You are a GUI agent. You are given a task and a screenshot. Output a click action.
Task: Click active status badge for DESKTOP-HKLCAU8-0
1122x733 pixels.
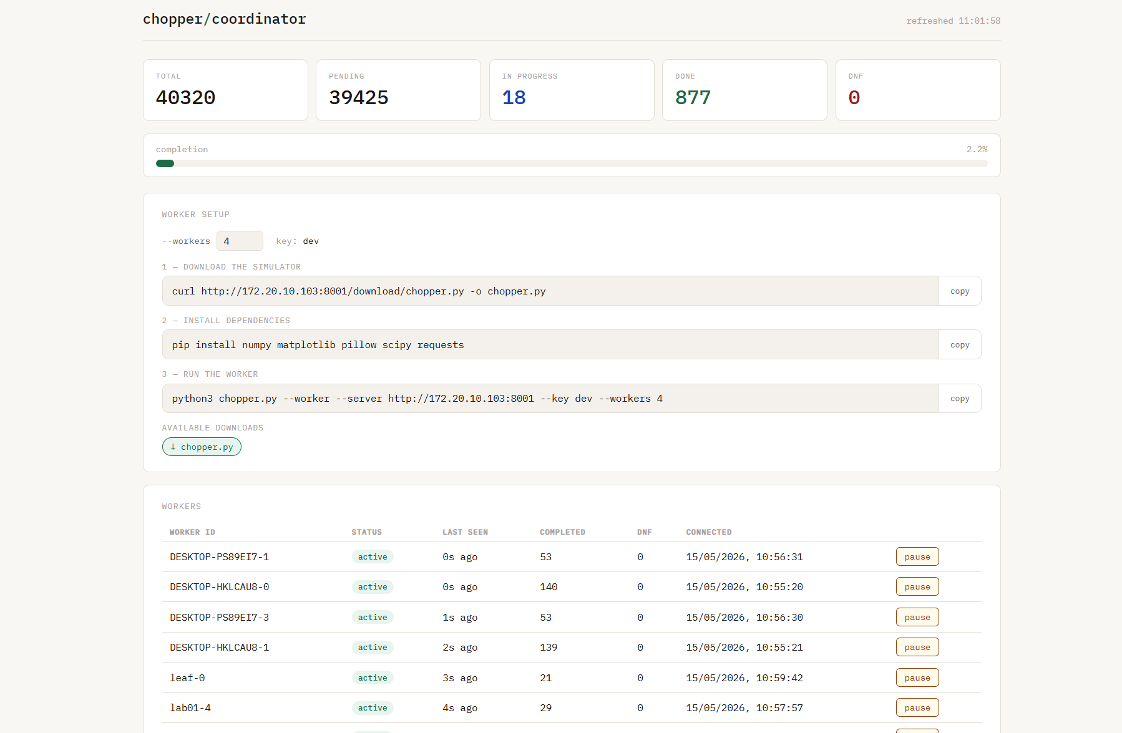click(373, 586)
